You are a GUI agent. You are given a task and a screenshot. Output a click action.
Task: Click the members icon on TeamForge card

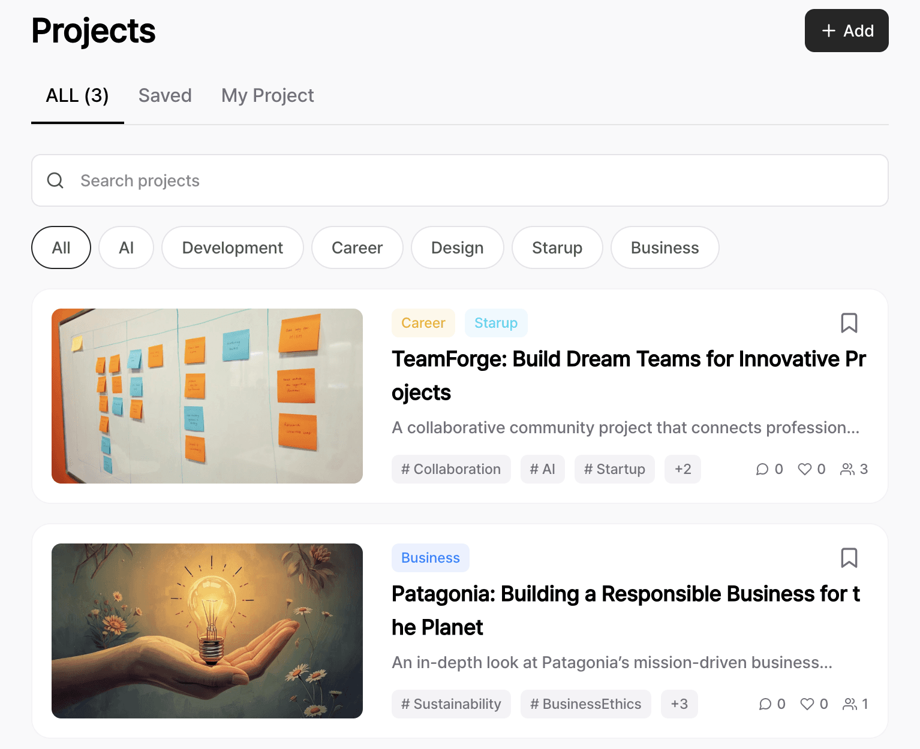[x=847, y=469]
